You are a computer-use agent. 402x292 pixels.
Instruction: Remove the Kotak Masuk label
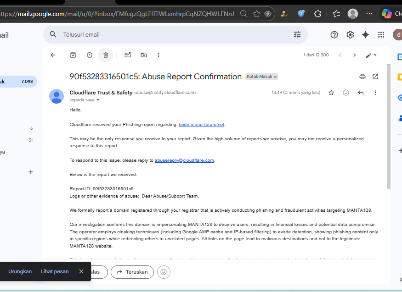(x=275, y=77)
